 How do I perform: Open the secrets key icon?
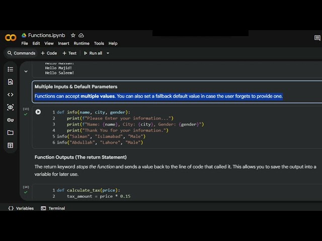(x=10, y=120)
